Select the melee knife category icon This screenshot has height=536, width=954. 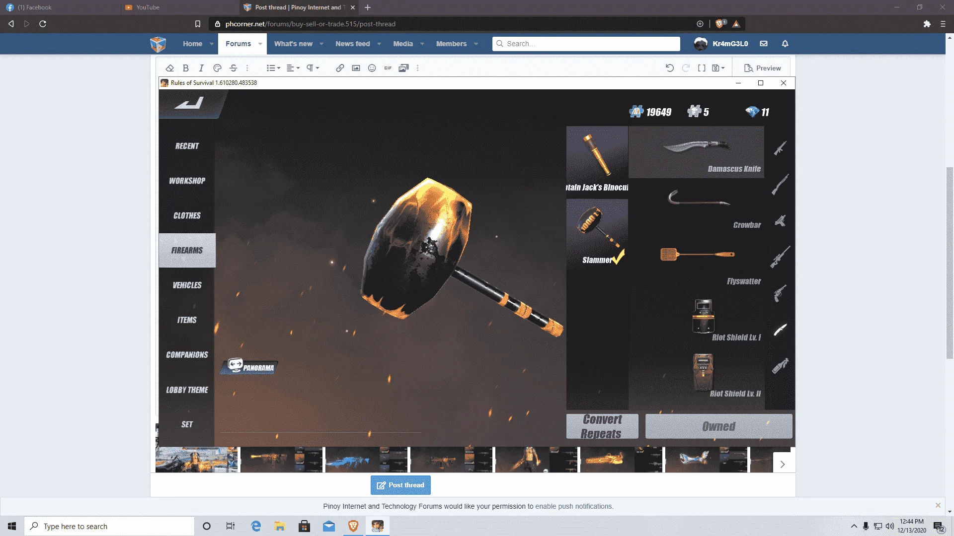point(780,330)
